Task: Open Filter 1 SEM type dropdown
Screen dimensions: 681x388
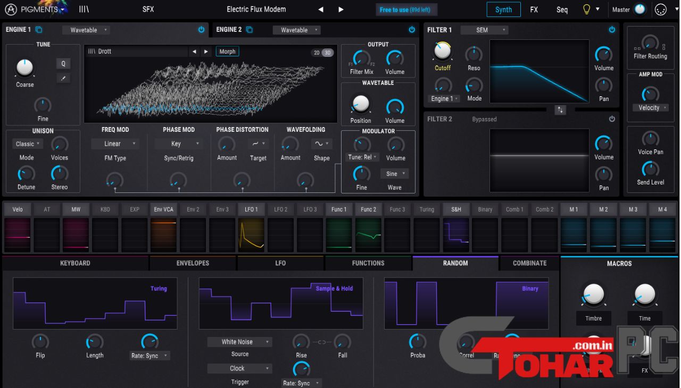Action: (x=484, y=30)
